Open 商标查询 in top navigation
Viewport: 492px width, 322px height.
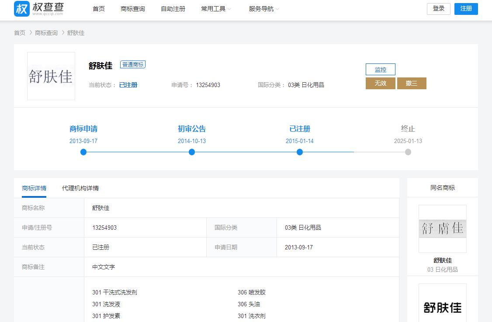[133, 9]
